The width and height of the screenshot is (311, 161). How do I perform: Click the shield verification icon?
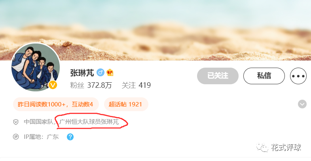coord(16,122)
